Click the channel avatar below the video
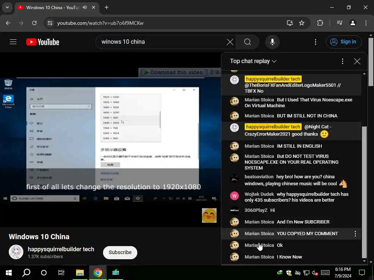Screen dimensions: 374x280 click(x=16, y=252)
